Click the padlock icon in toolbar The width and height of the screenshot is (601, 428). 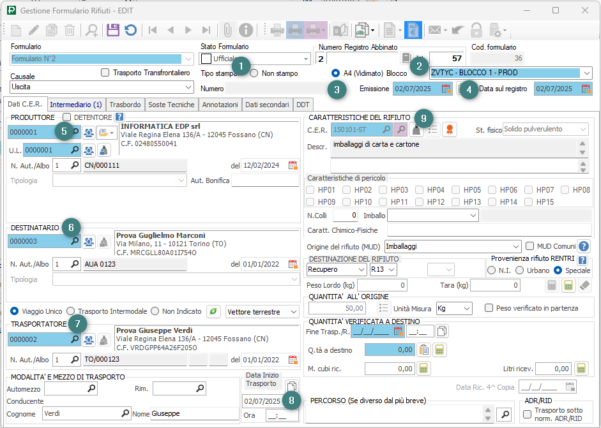[476, 30]
